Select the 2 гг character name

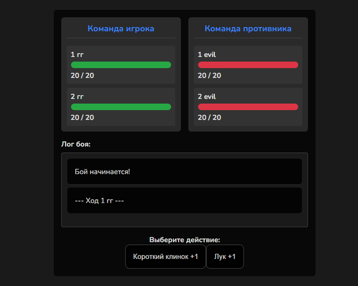coord(77,96)
